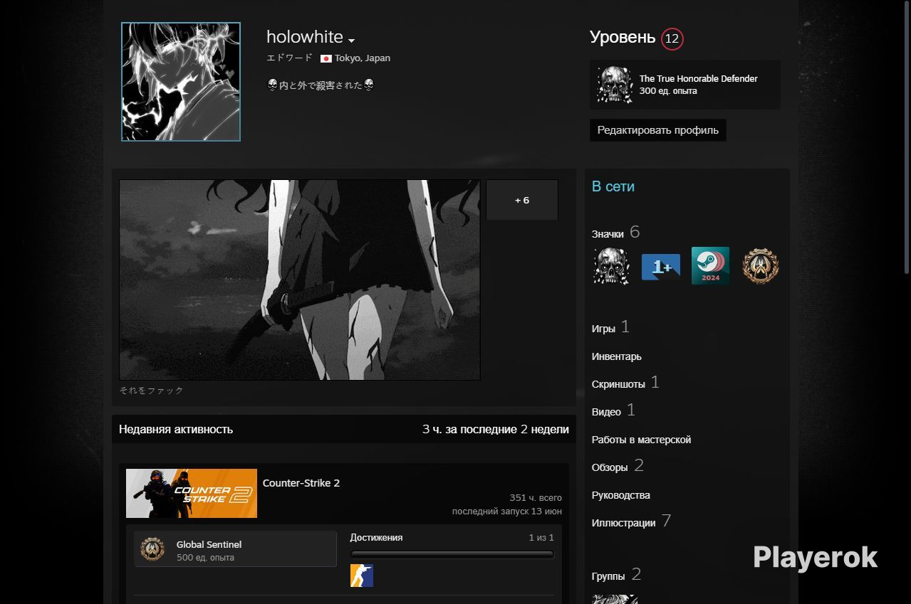Click the Tokyo, Japan location text

[363, 58]
